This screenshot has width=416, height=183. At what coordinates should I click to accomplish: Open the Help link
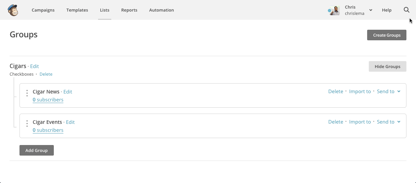pos(387,10)
